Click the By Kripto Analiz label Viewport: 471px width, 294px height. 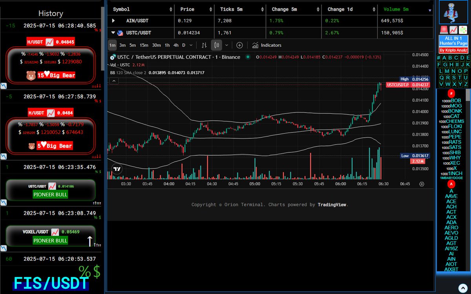[x=453, y=50]
